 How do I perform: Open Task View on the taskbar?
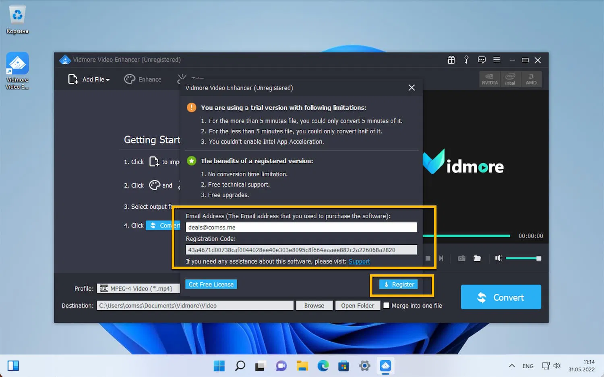(261, 366)
